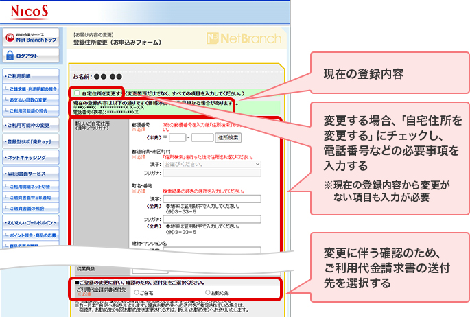
Task: Open ご利用明細 menu section
Action: (31, 76)
